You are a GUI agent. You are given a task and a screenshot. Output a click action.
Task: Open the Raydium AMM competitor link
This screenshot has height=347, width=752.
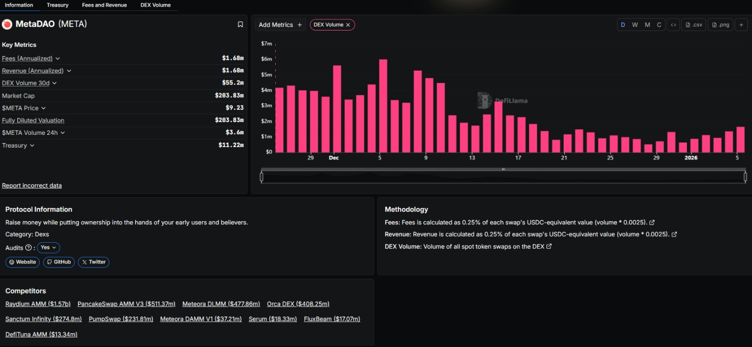click(38, 304)
